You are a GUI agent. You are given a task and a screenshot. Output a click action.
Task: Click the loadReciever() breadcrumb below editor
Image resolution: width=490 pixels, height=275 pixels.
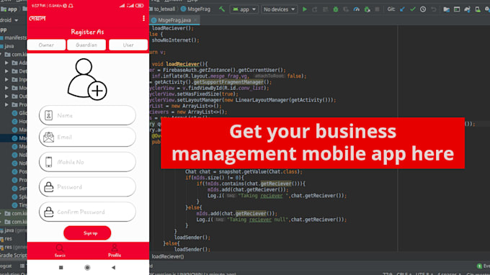168,256
